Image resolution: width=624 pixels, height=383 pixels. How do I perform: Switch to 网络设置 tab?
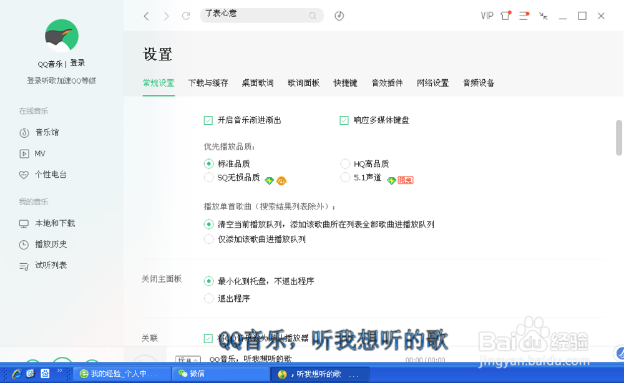[x=433, y=83]
